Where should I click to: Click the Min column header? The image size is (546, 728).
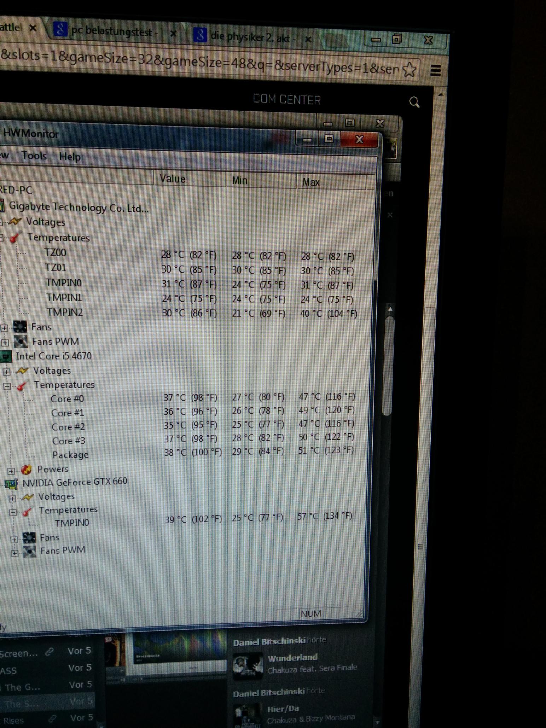[x=261, y=180]
